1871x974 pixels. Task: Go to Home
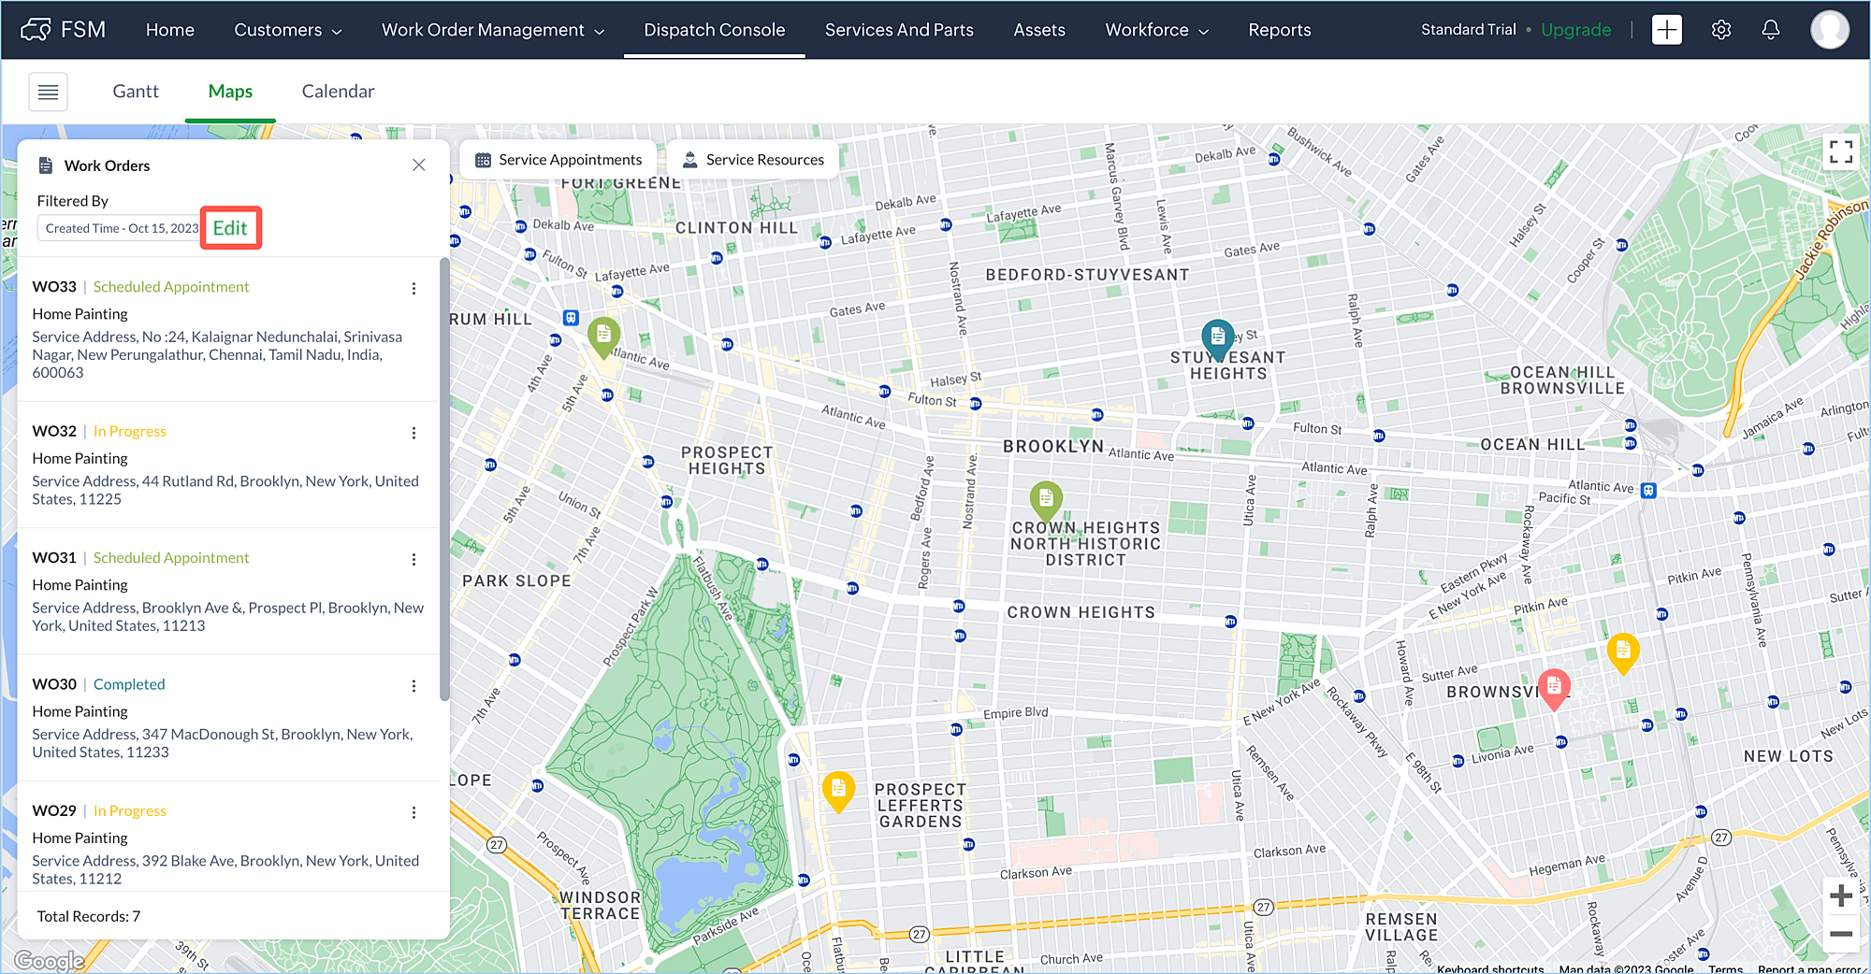tap(170, 30)
